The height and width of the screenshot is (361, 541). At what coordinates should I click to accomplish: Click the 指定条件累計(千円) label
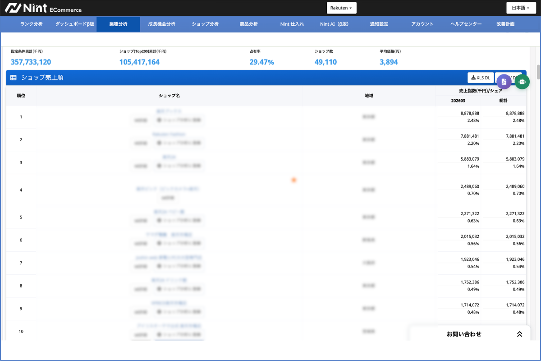27,51
